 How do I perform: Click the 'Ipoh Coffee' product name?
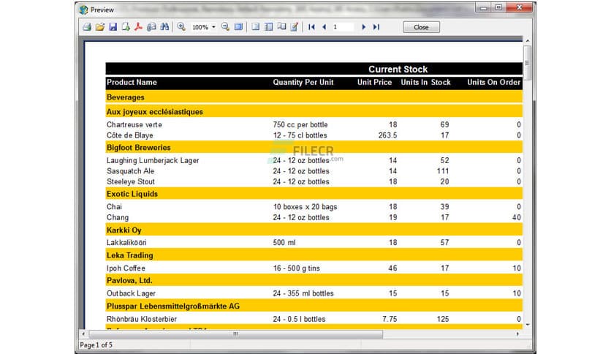tap(126, 268)
